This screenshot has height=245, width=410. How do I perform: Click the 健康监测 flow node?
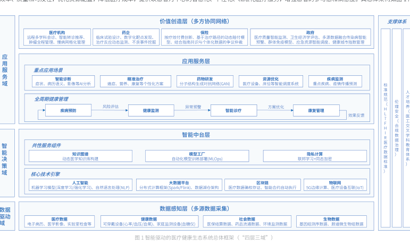(x=150, y=110)
